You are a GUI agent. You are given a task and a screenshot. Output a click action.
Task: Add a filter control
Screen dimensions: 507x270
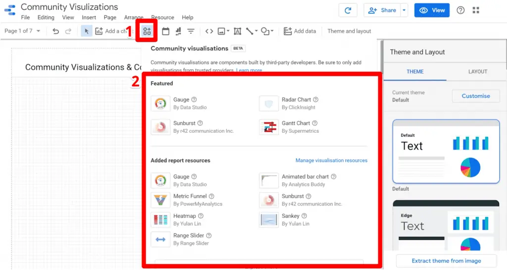tap(191, 31)
